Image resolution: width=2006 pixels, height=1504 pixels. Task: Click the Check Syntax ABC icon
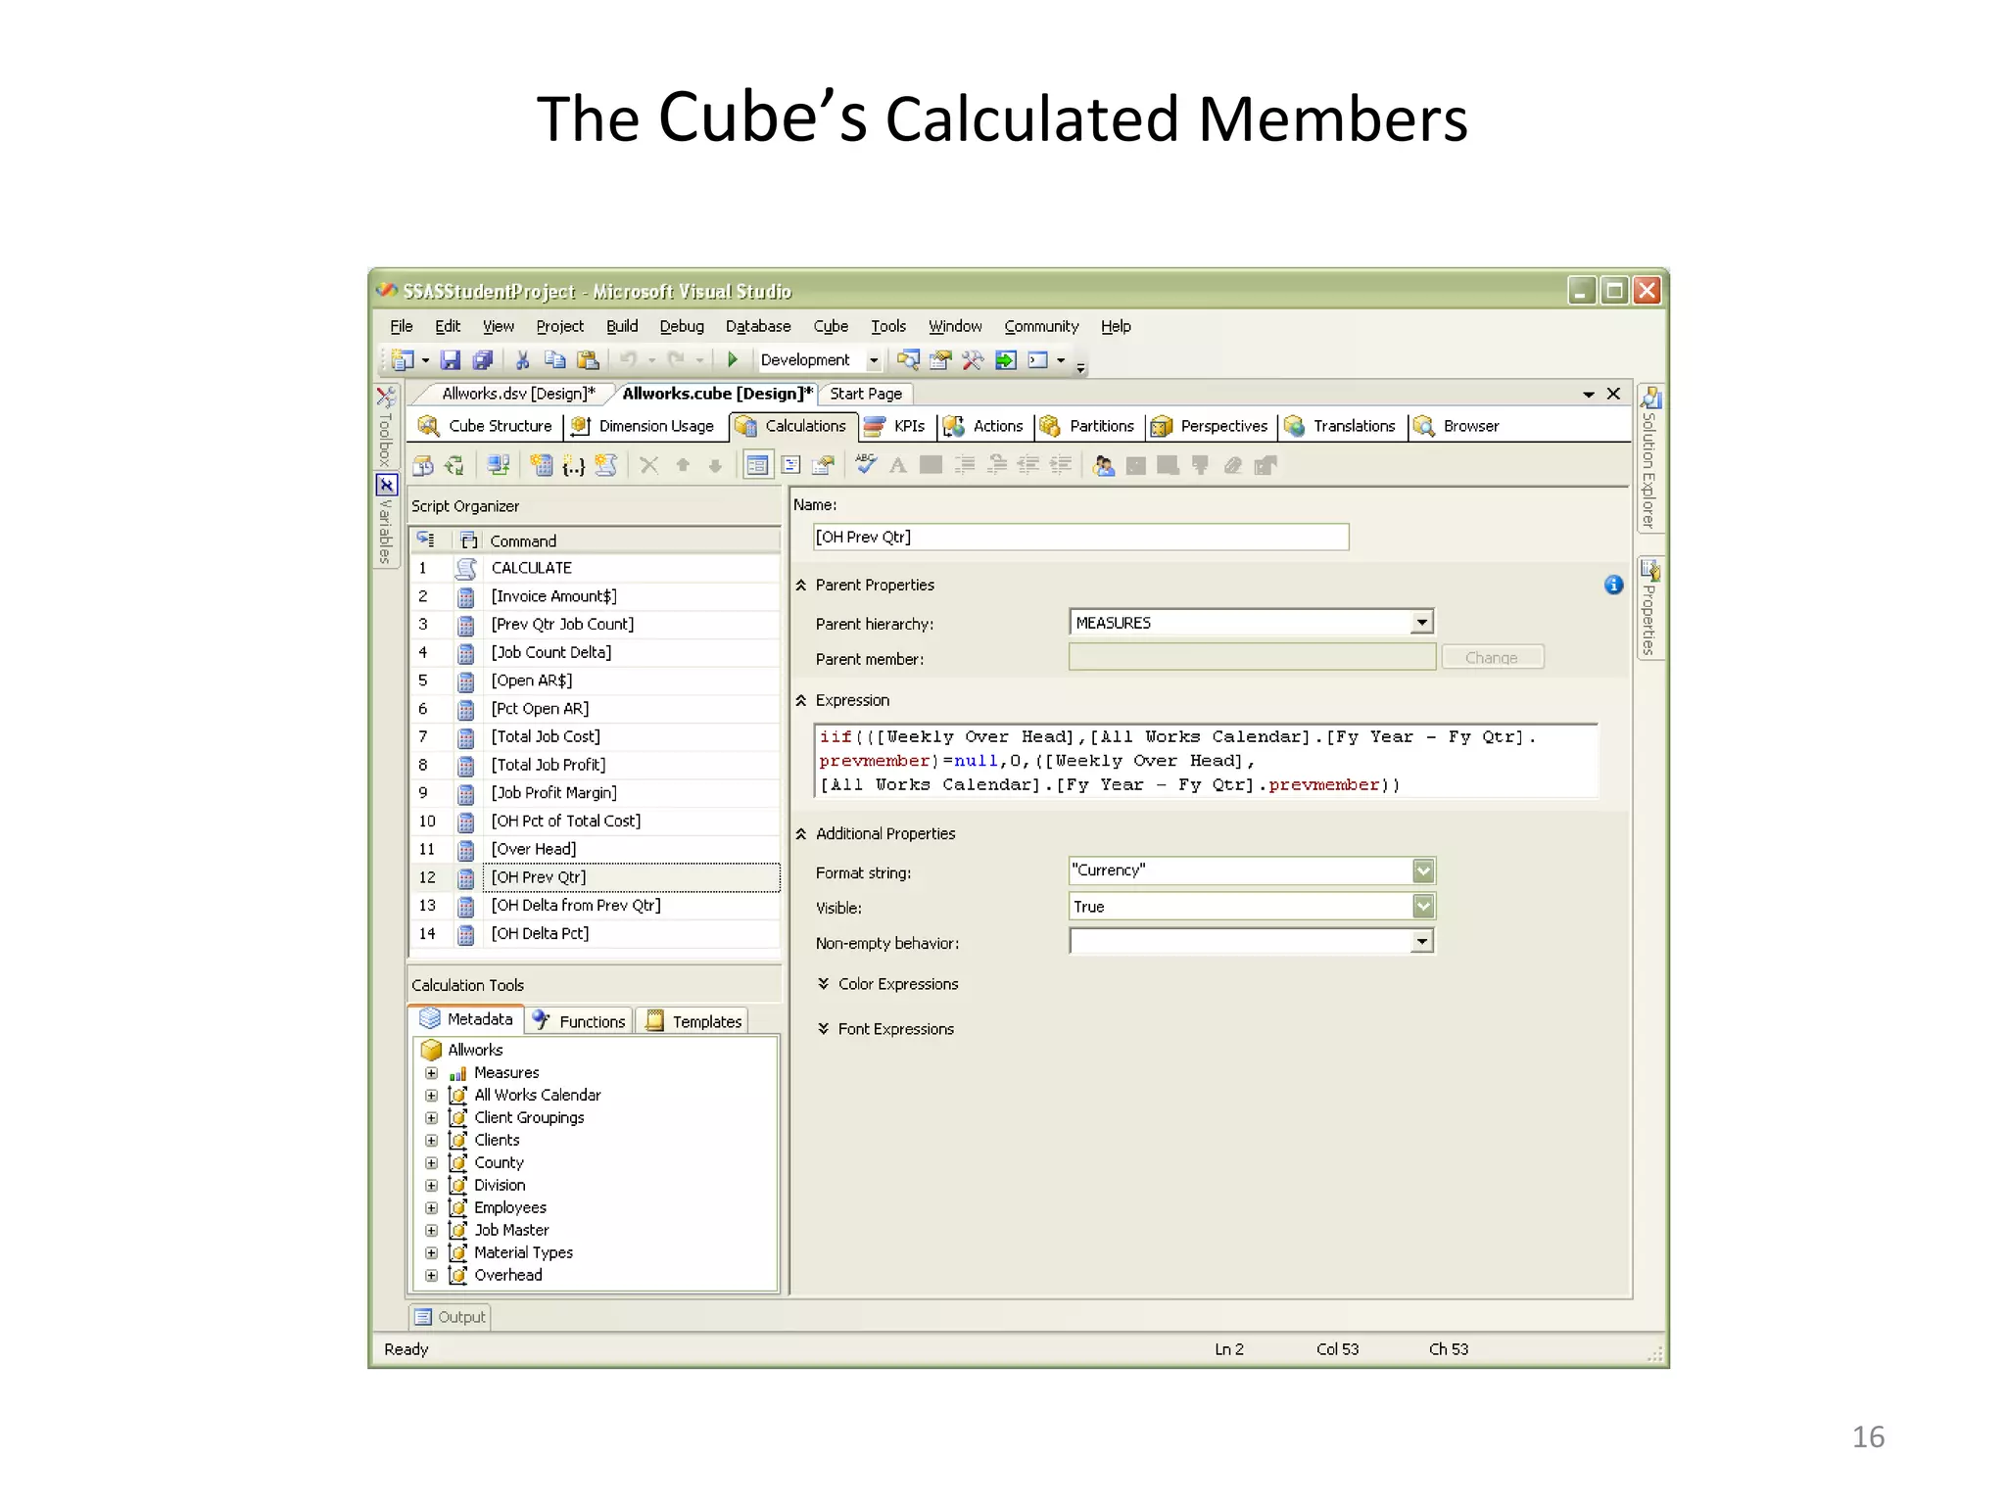(866, 464)
